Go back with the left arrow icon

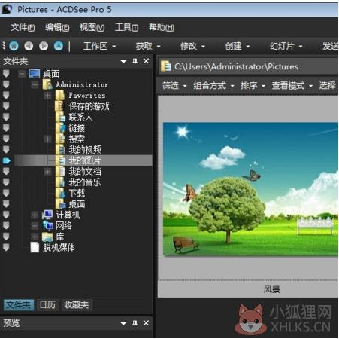pyautogui.click(x=29, y=46)
